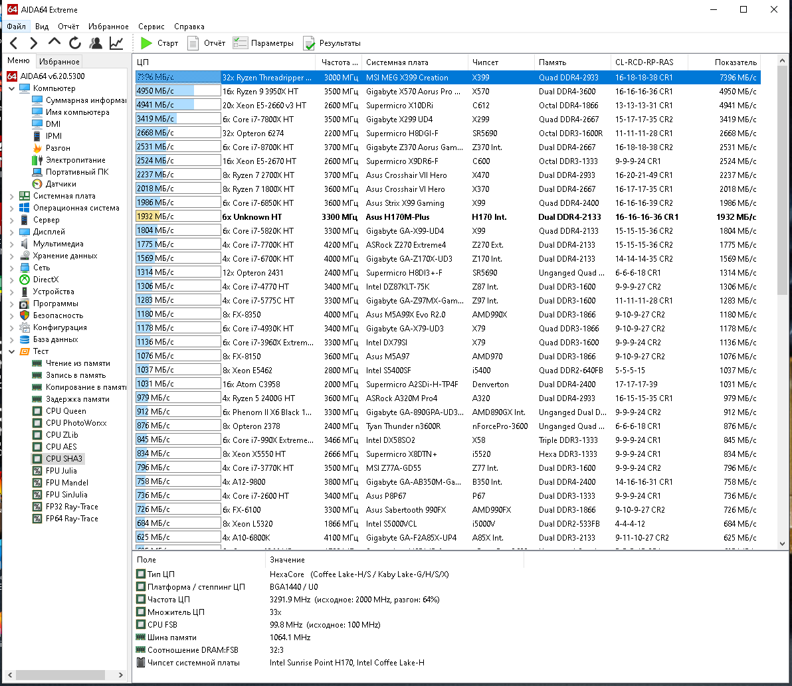This screenshot has height=686, width=792.
Task: Sort by the ЦП column header
Action: coord(225,62)
